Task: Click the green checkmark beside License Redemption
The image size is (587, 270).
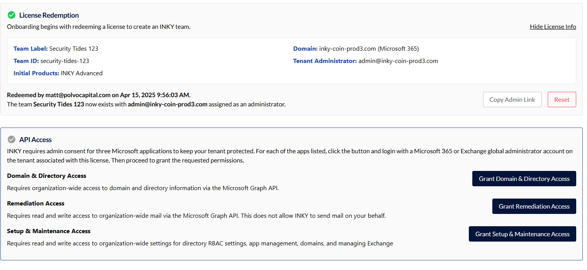Action: (12, 15)
